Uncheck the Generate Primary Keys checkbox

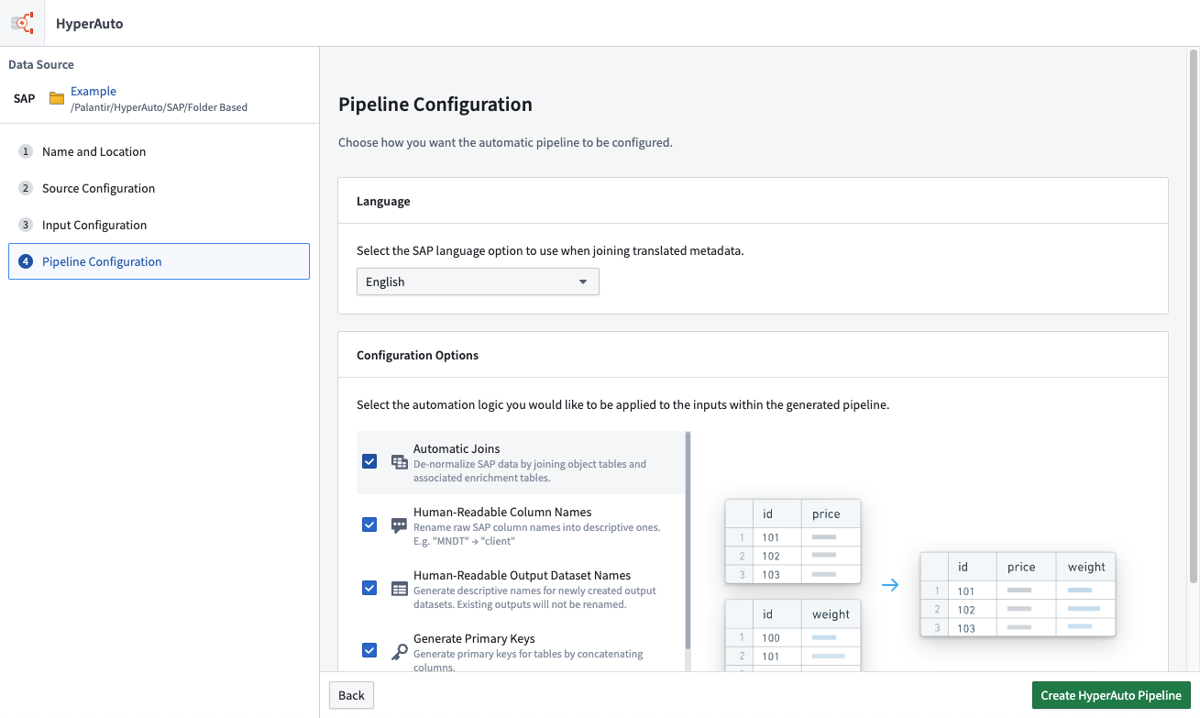click(369, 650)
